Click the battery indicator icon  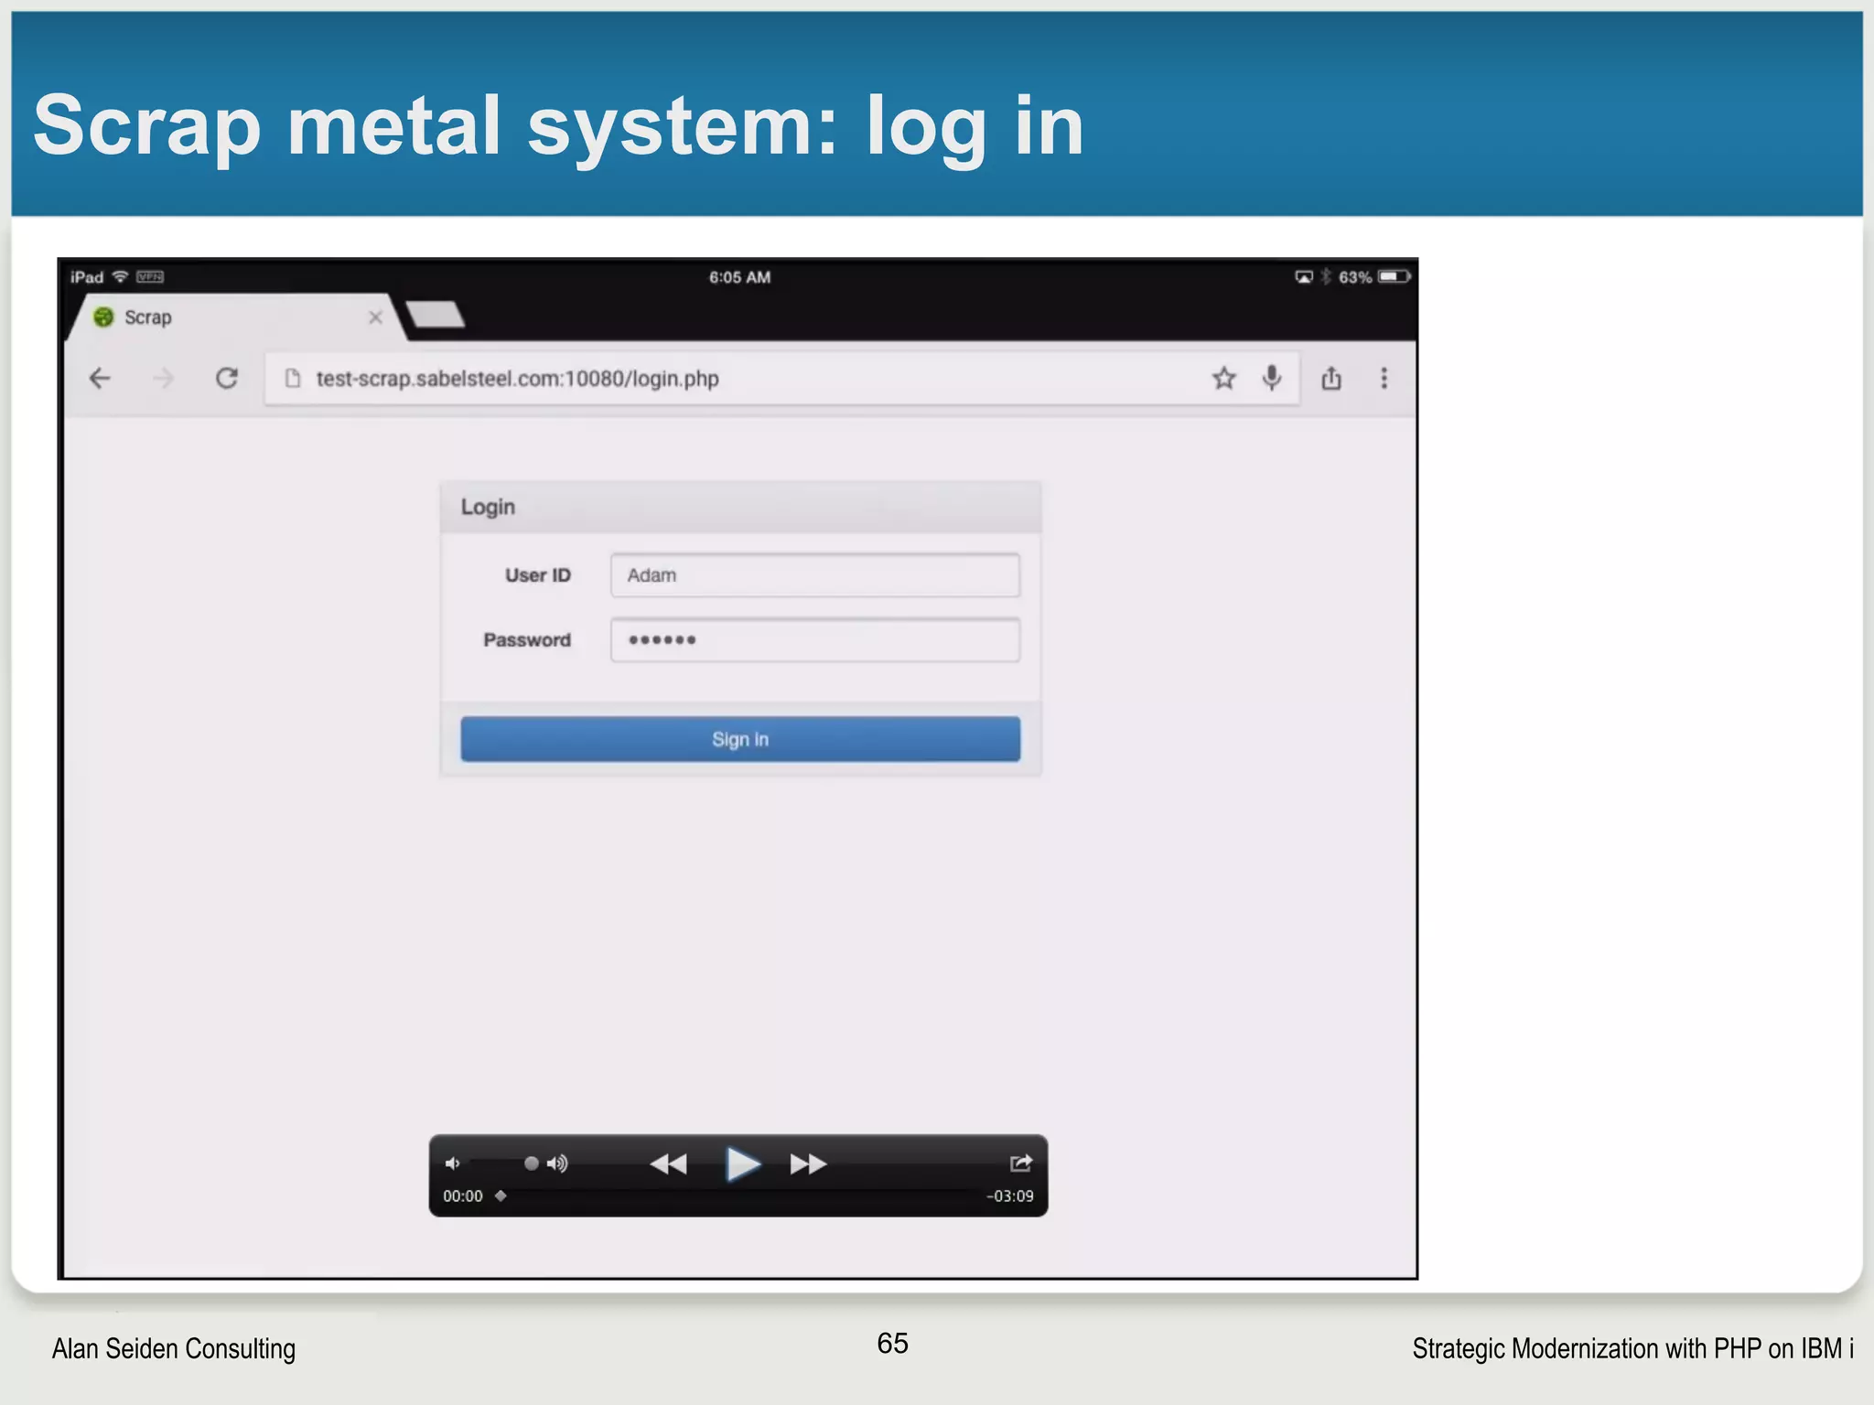pyautogui.click(x=1395, y=276)
